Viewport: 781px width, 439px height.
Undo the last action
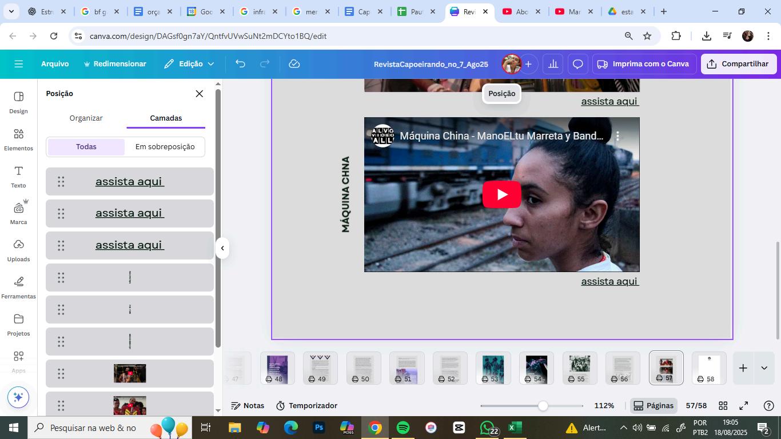coord(240,64)
